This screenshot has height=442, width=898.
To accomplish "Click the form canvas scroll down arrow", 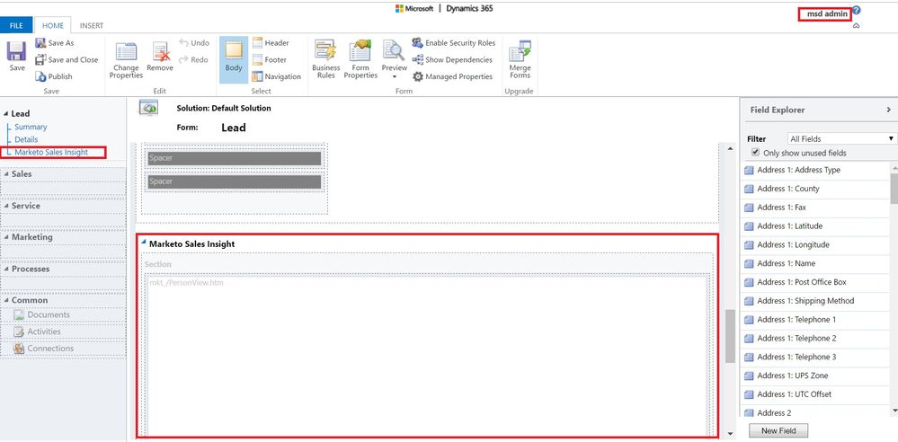I will (x=730, y=433).
